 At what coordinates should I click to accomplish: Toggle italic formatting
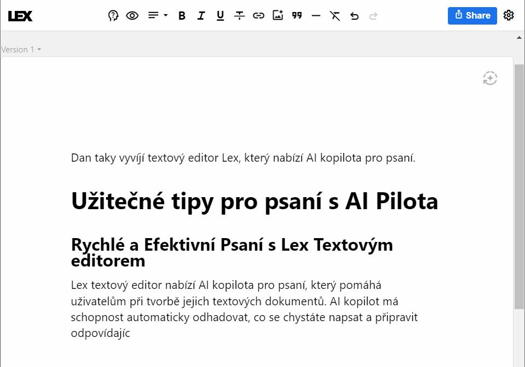(x=201, y=15)
